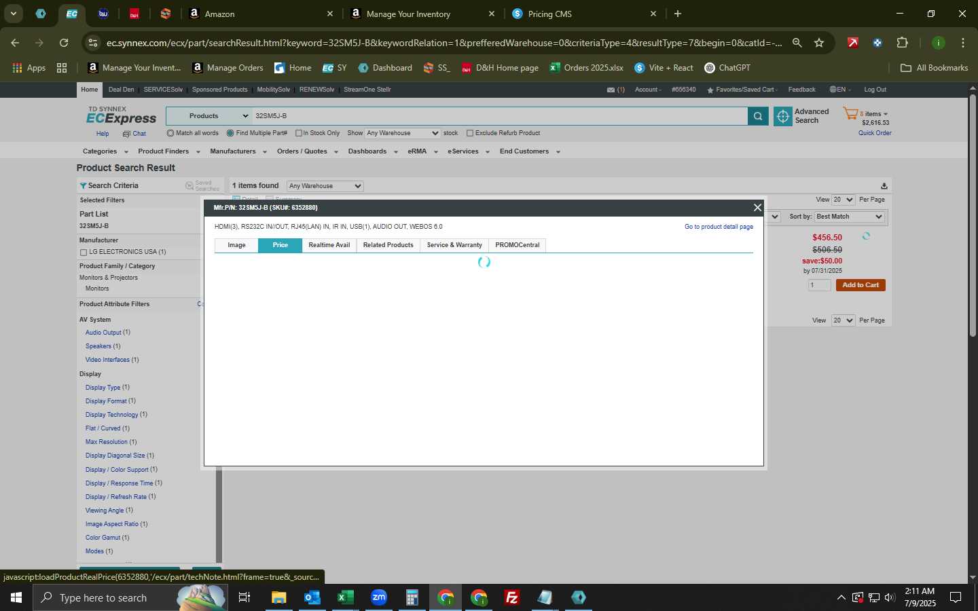Screen dimensions: 978x611
Task: Open the shopping cart icon
Action: 850,114
